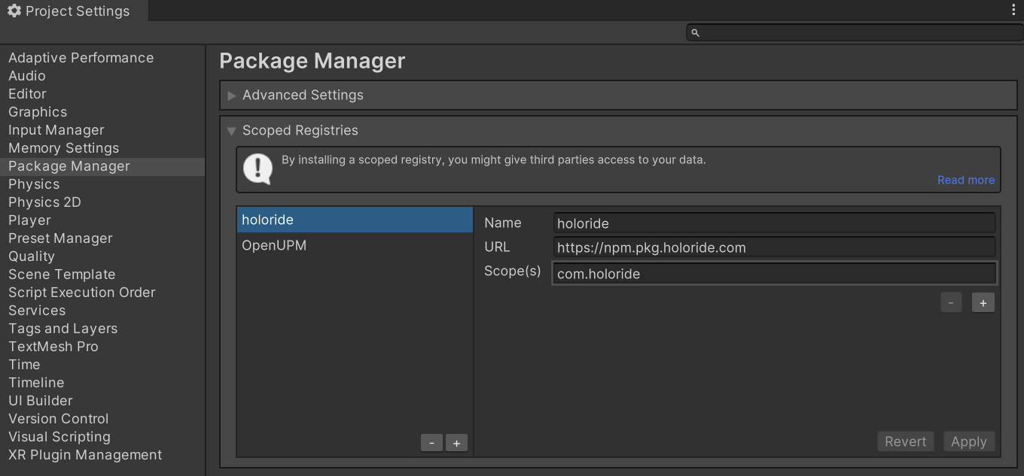The width and height of the screenshot is (1024, 476).
Task: Click the settings search box
Action: [x=854, y=32]
